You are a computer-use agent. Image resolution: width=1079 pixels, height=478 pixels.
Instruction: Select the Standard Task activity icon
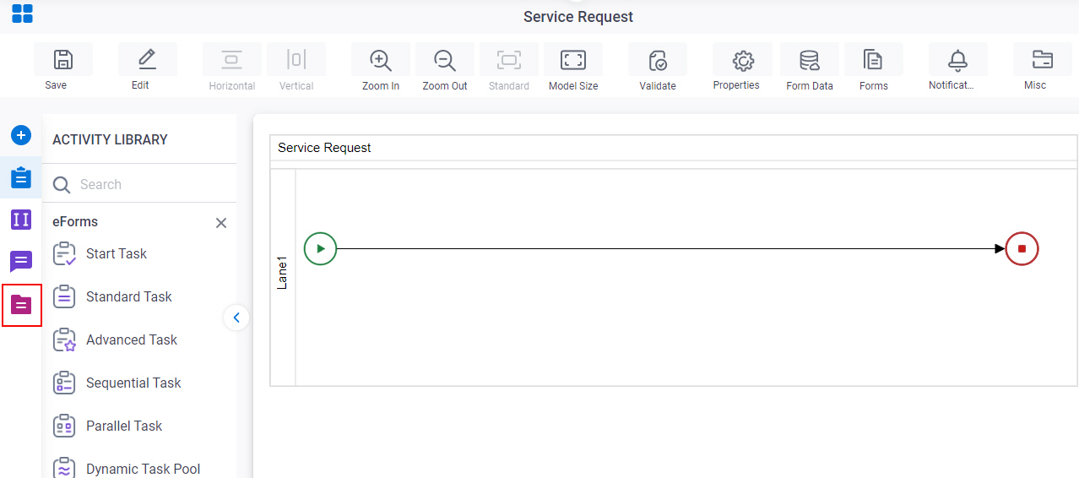pyautogui.click(x=65, y=296)
